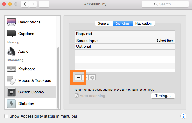Click the gear actions icon below switch list
Screen dimensions: 192x123
pos(93,78)
